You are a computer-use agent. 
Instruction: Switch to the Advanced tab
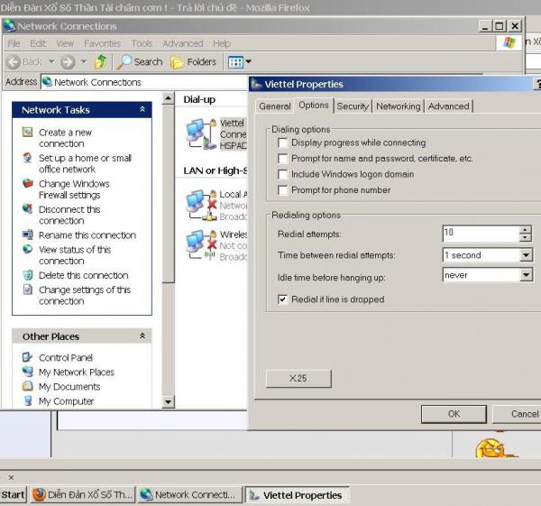(448, 106)
